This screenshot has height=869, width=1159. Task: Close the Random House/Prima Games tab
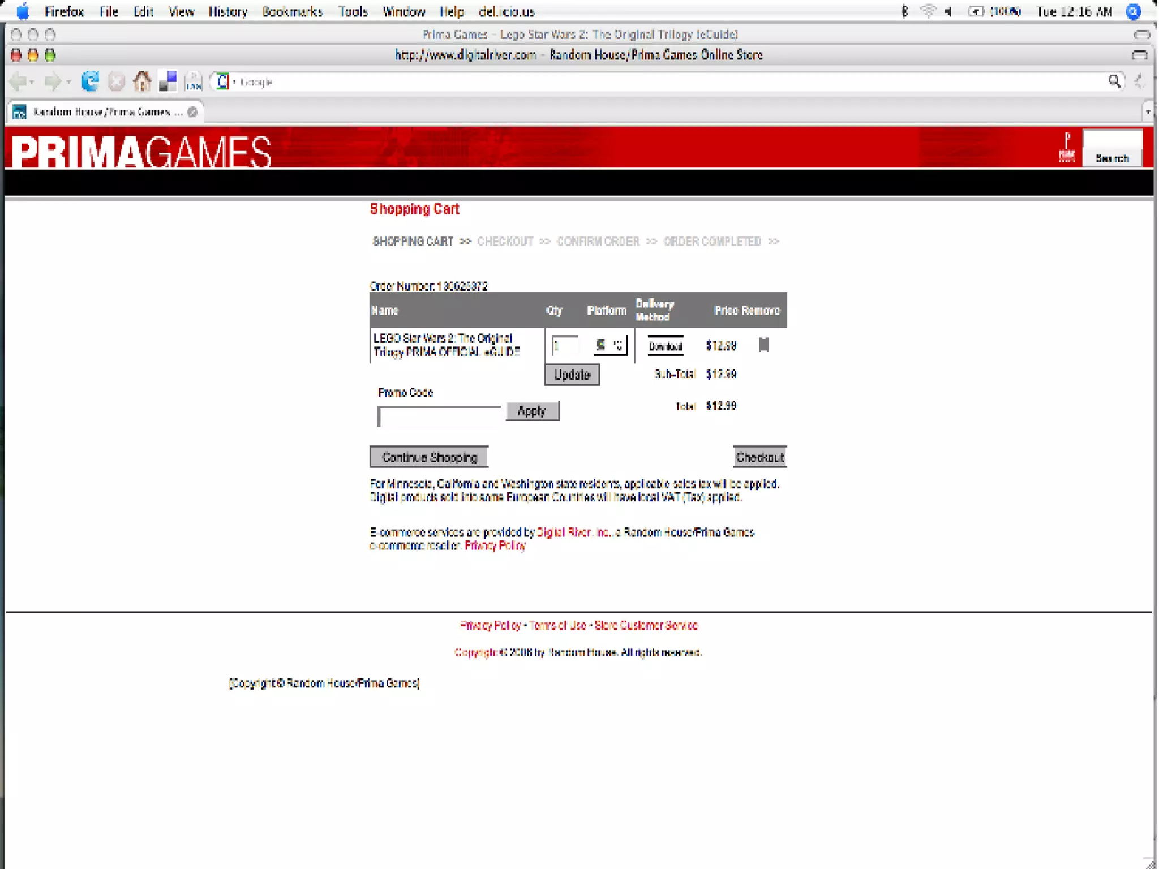pos(192,112)
